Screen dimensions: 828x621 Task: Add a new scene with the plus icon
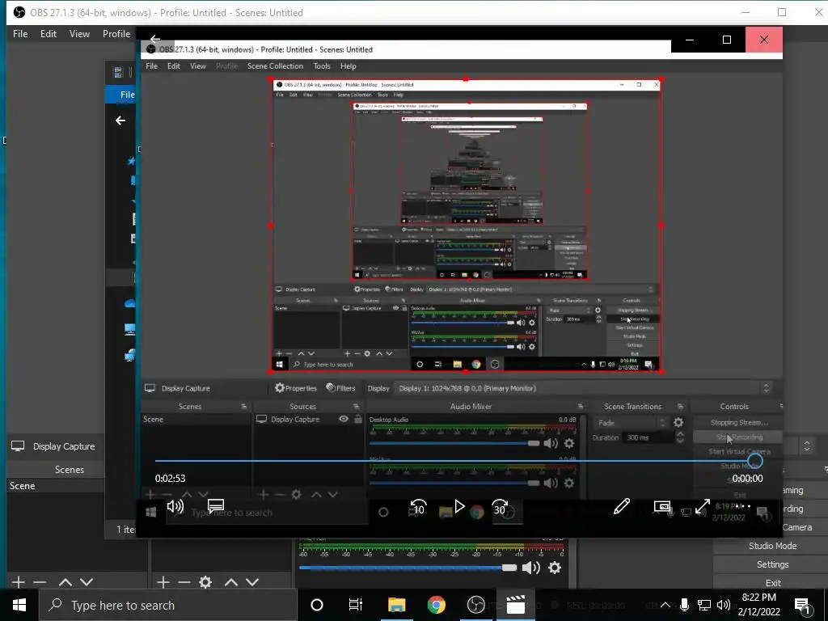(x=19, y=582)
